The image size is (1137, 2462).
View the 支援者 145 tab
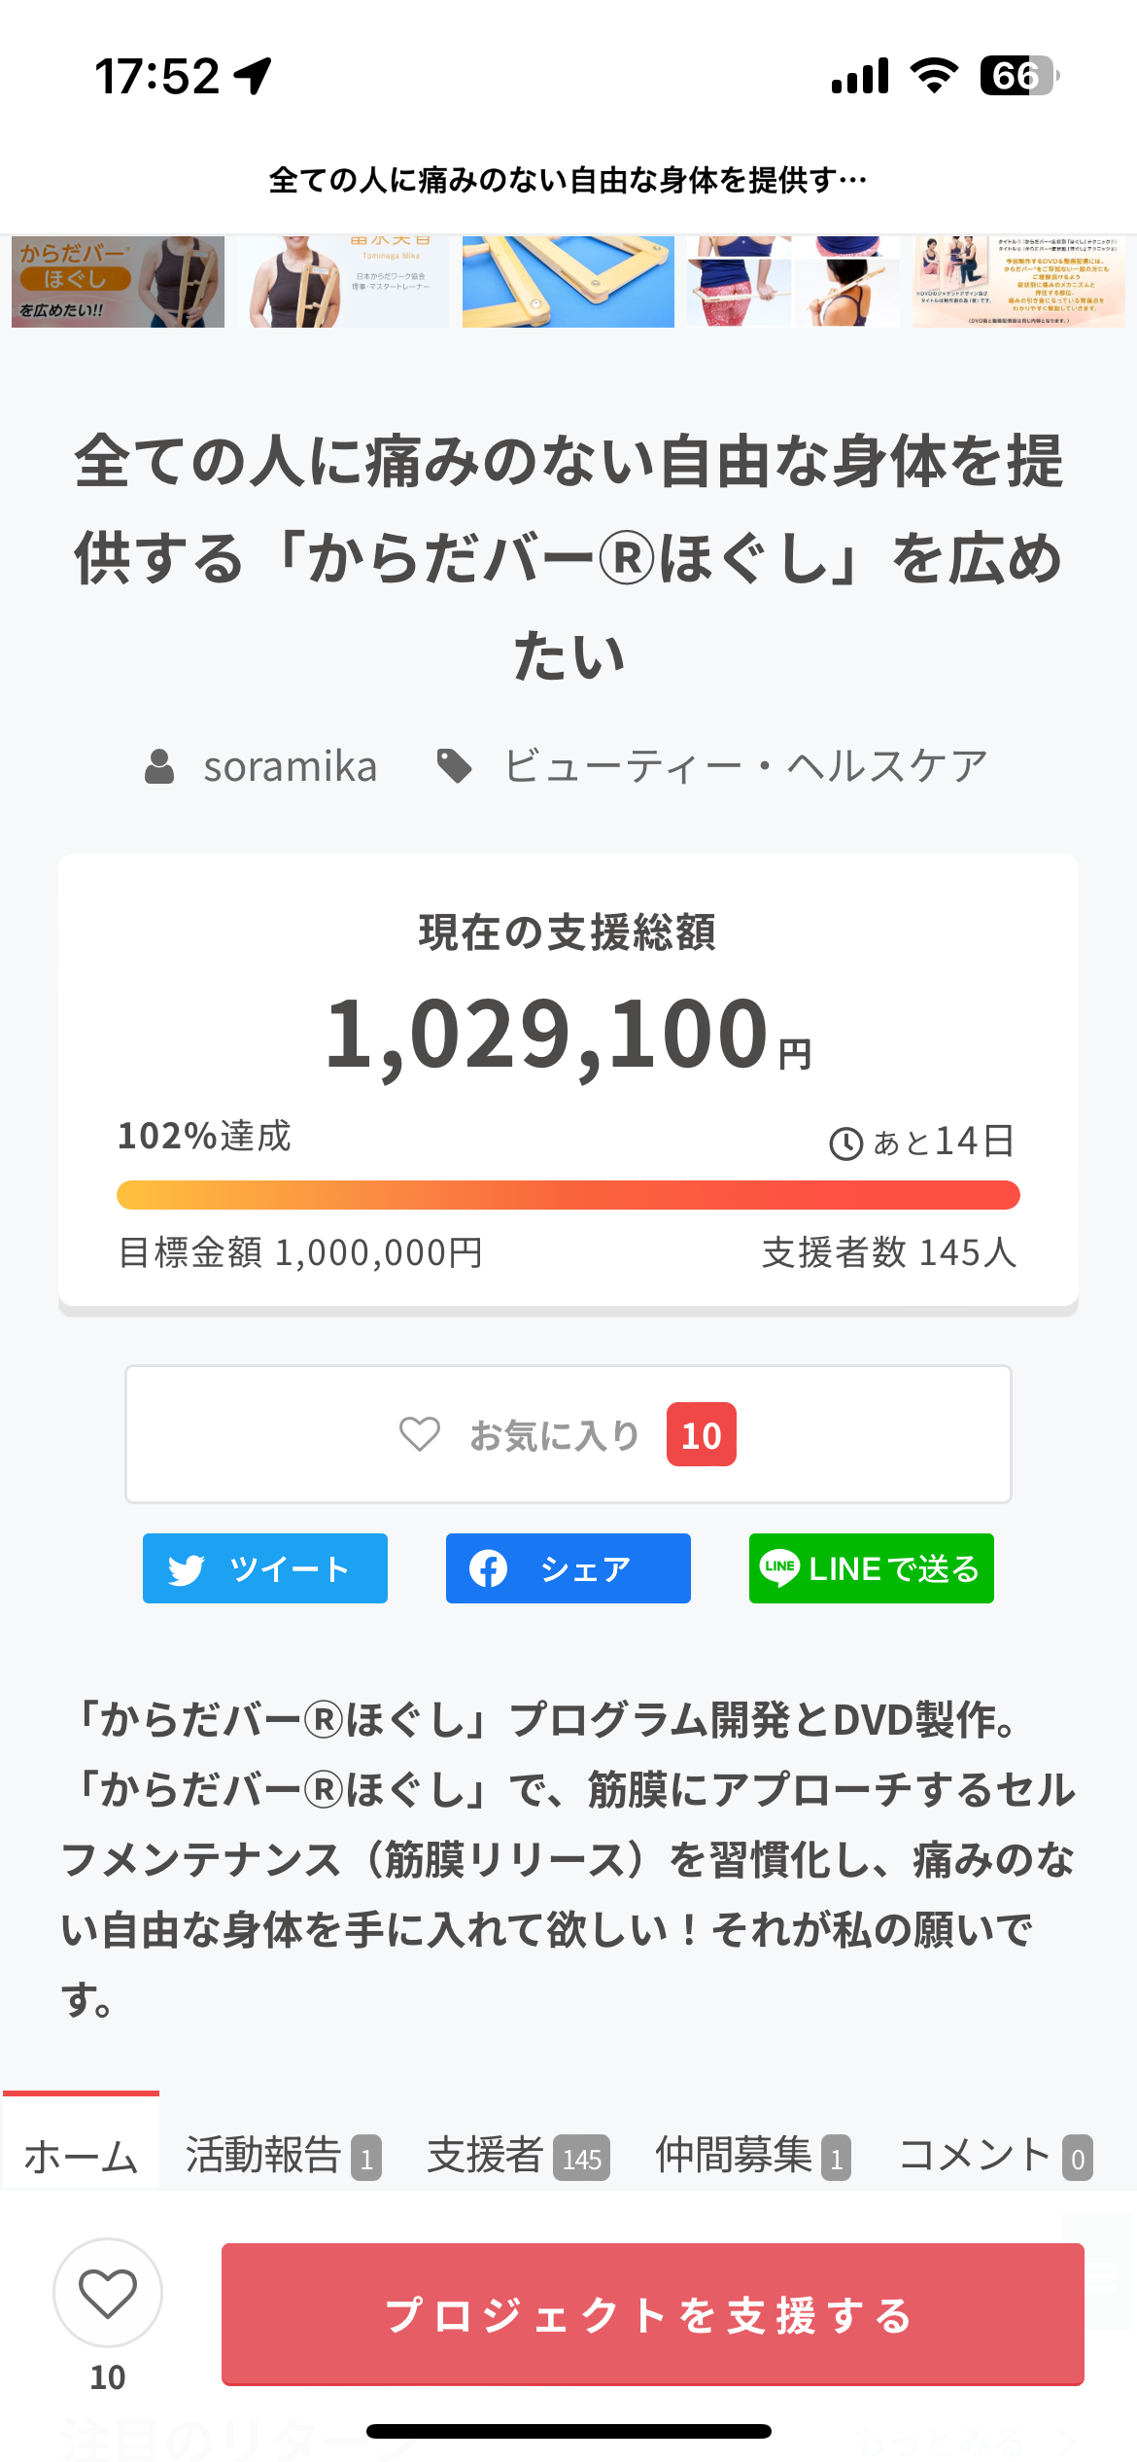(x=518, y=2156)
